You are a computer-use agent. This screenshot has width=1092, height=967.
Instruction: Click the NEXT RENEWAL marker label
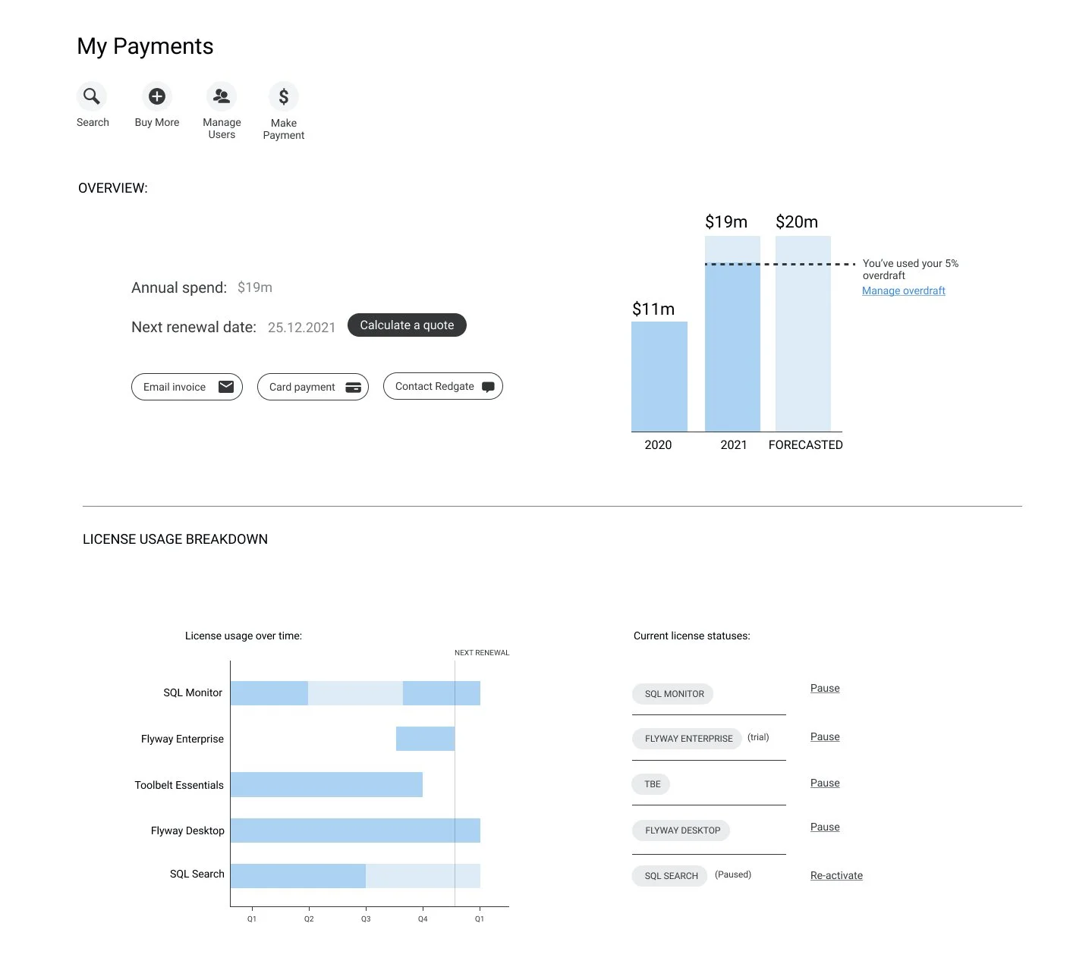coord(482,653)
